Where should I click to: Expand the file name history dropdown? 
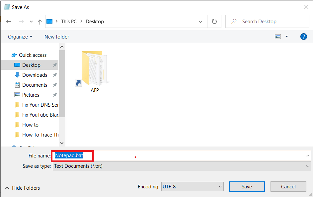pos(307,155)
